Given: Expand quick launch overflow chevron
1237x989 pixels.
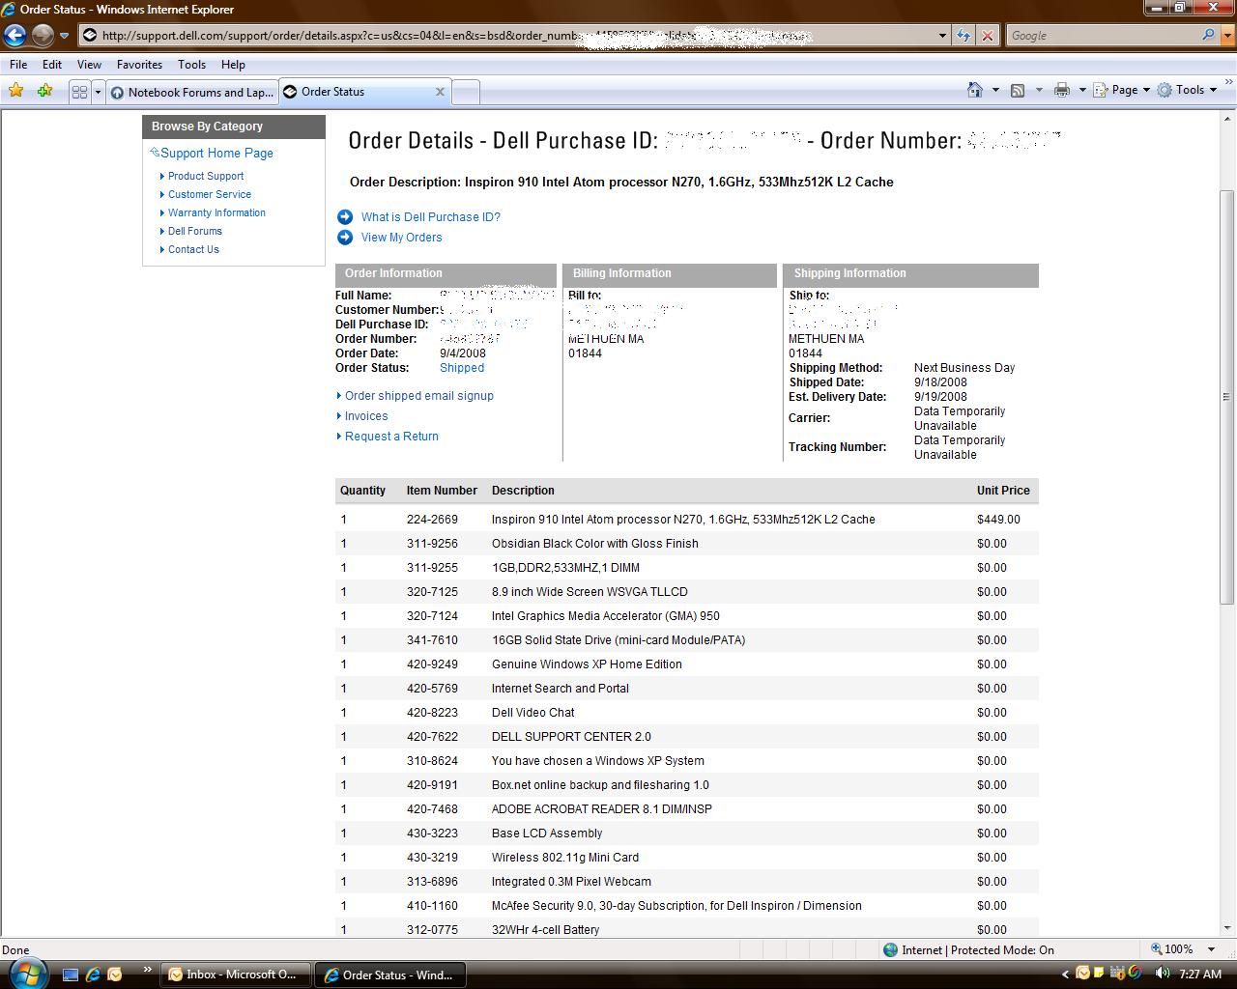Looking at the screenshot, I should click(x=148, y=970).
